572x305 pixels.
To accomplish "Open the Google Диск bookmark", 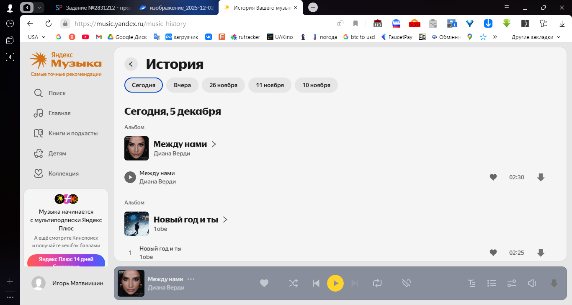I will [x=127, y=37].
